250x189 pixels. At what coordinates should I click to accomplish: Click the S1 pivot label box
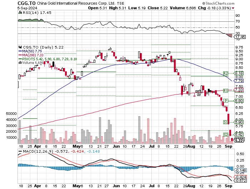(x=226, y=122)
